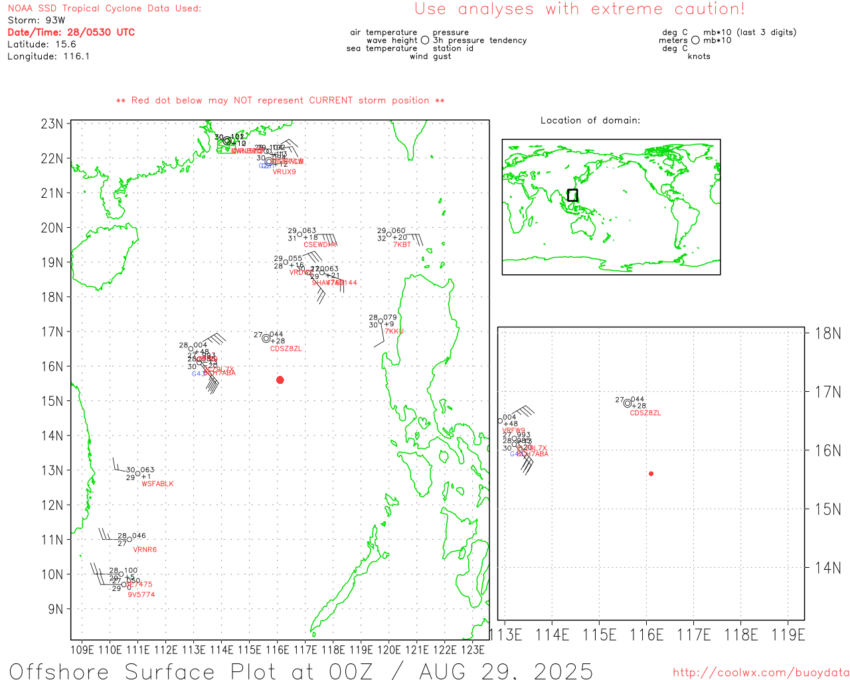
Task: Click the '3h pressure tendency' legend label
Action: (480, 41)
